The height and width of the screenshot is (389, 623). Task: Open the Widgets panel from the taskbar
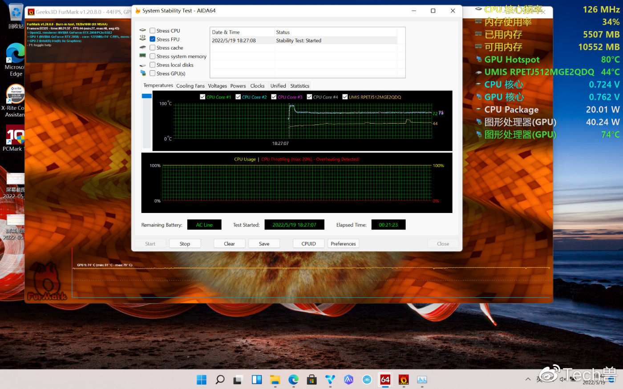pyautogui.click(x=257, y=380)
